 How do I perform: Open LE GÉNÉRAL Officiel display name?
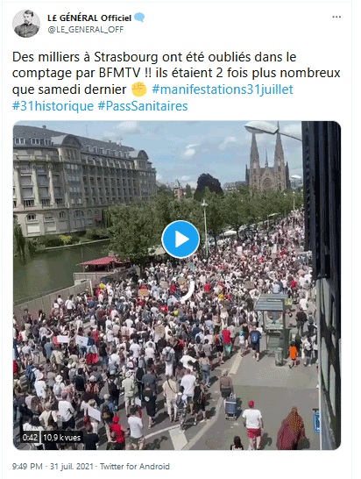click(x=89, y=18)
